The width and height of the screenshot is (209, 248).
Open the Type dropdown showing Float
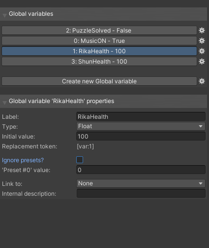coord(141,126)
